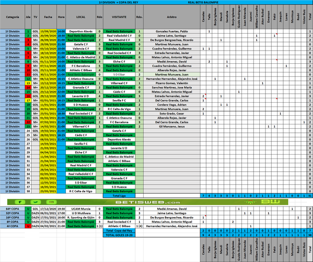Click the 'REAL BETIS BALOMPIE' title at top
313x262 pixels.
(203, 2)
